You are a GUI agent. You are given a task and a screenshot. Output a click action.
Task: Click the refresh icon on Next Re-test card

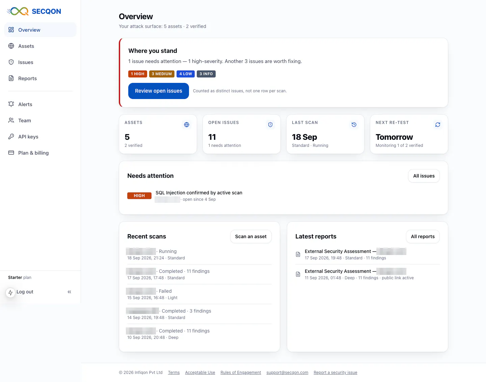pyautogui.click(x=438, y=125)
